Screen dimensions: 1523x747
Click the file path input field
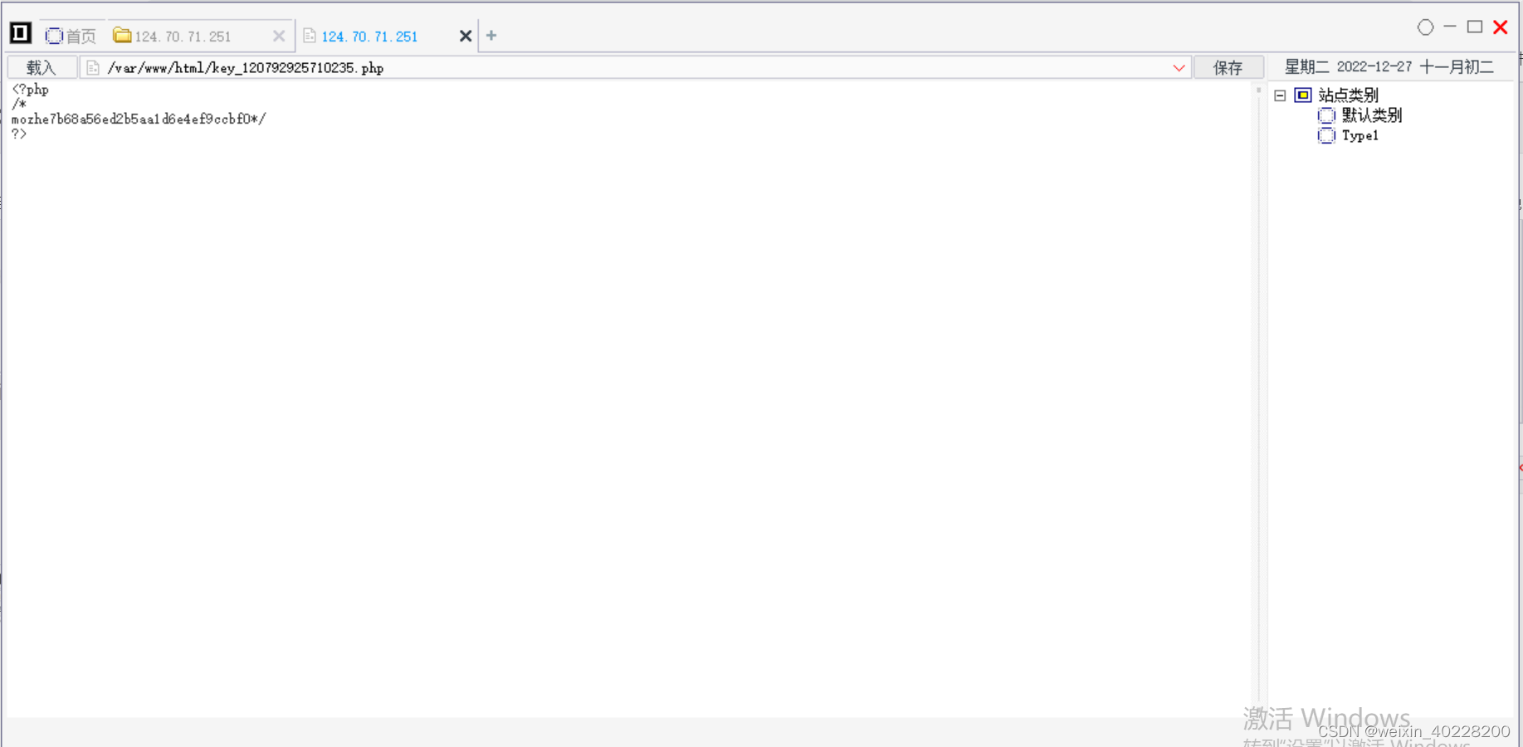click(636, 67)
